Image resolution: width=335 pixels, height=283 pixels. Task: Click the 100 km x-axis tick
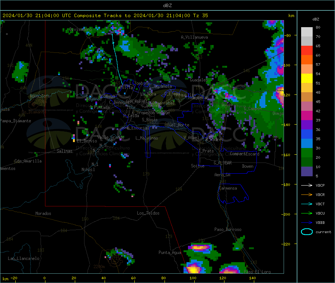193,278
